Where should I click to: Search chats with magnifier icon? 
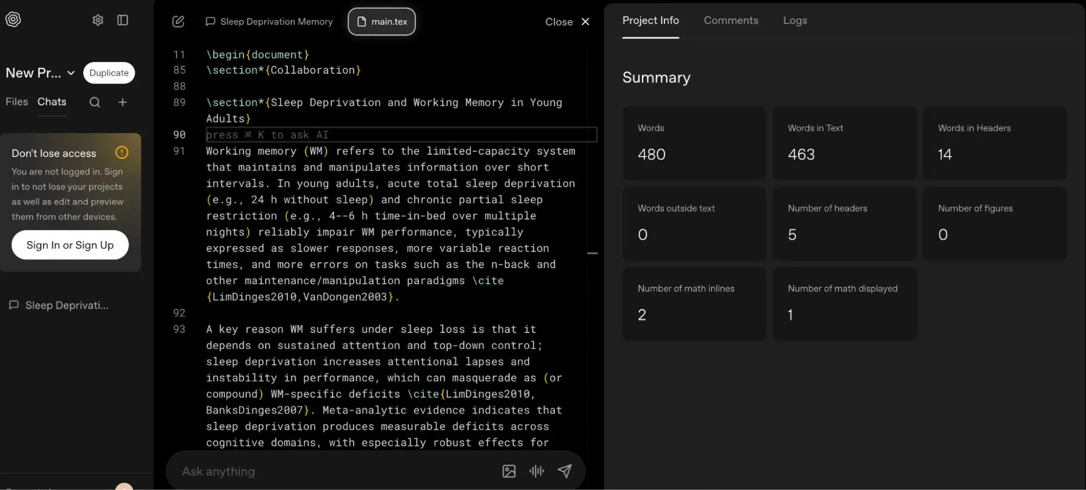point(95,102)
